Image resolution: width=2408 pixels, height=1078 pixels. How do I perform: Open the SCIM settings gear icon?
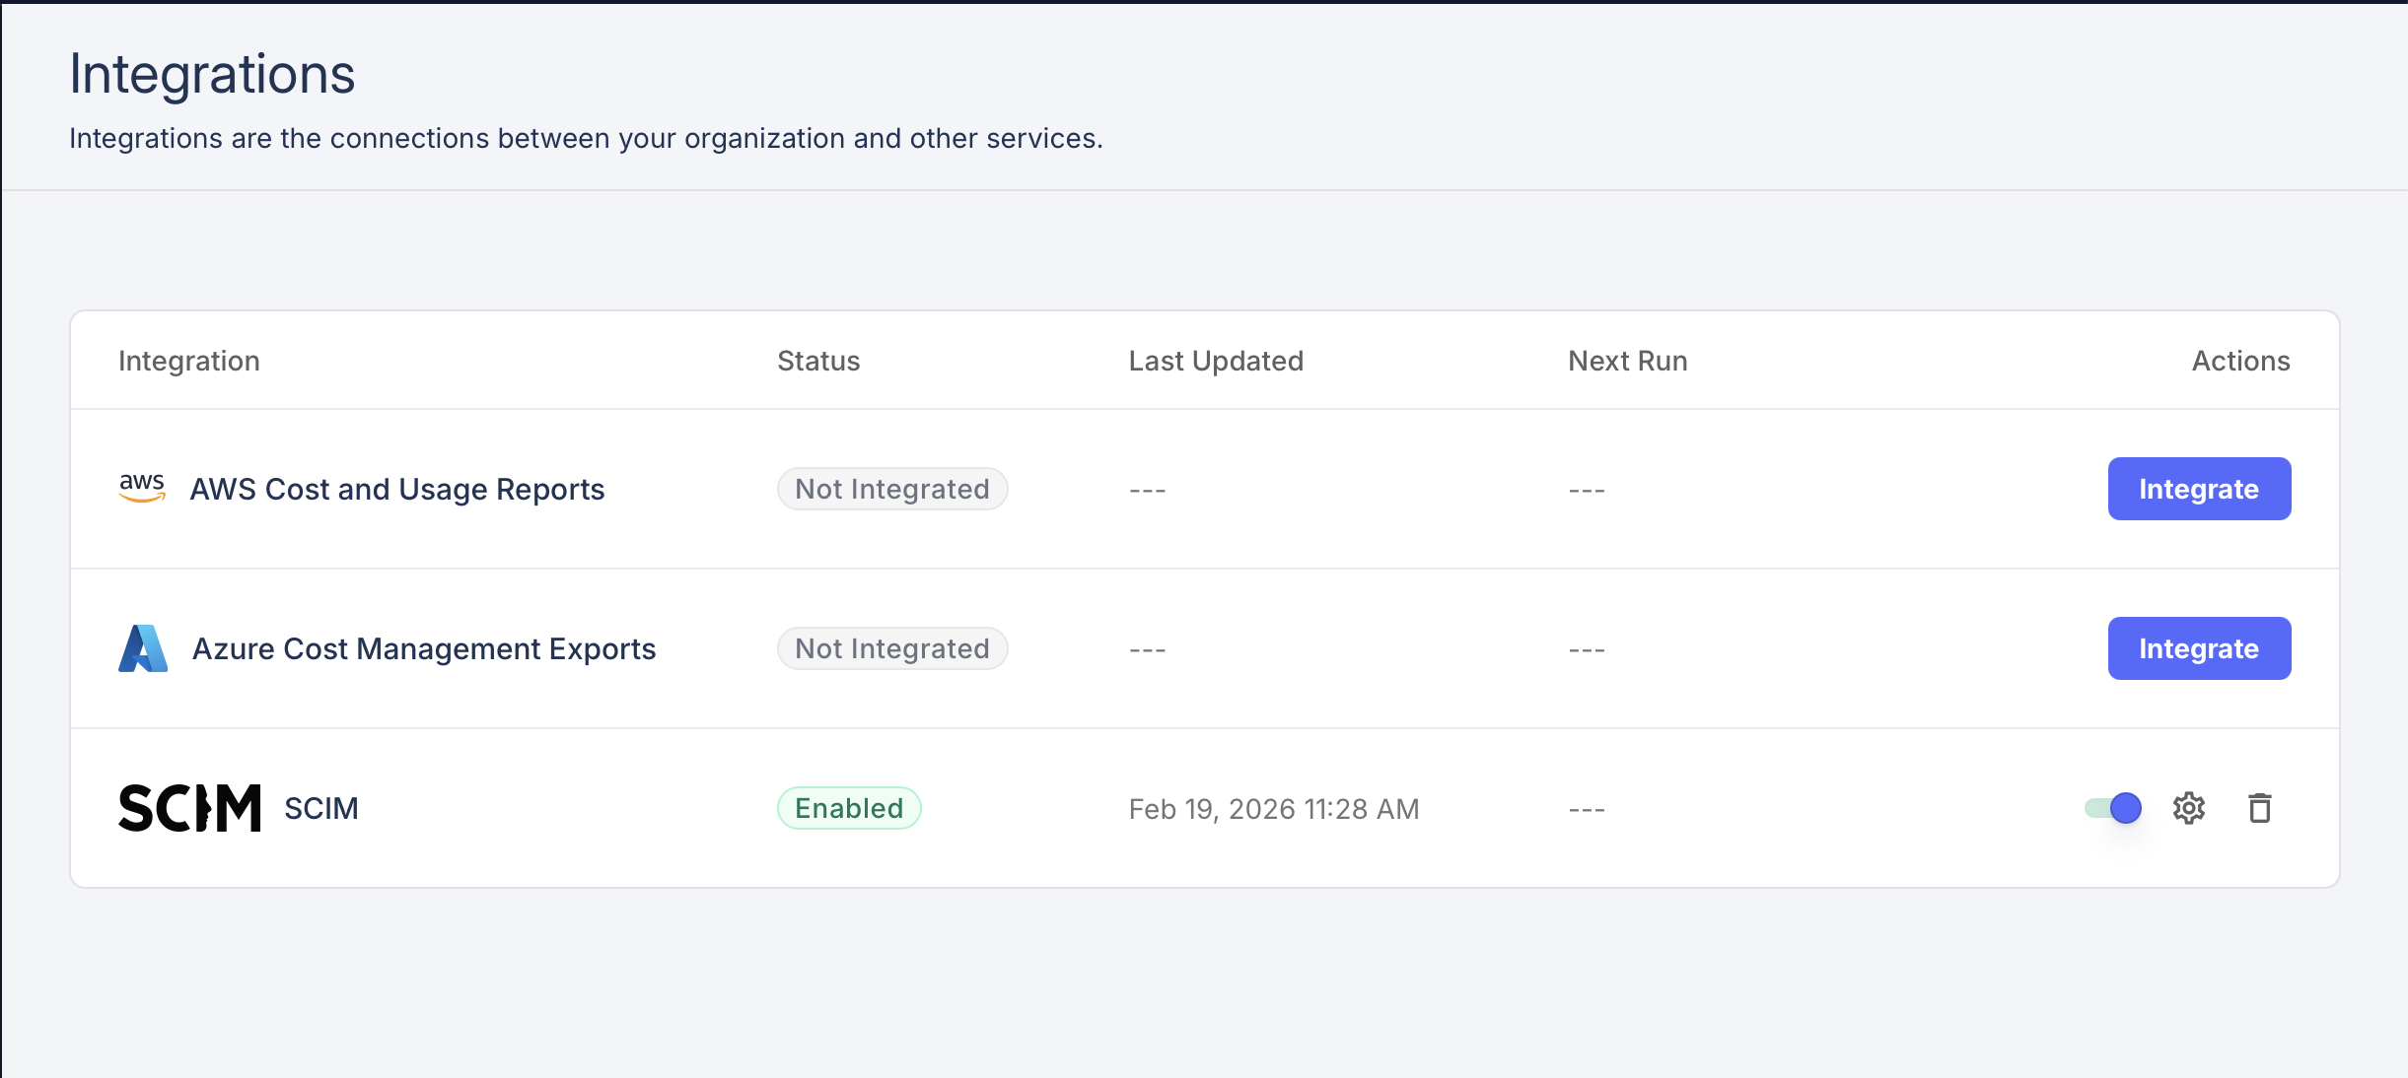click(x=2189, y=808)
